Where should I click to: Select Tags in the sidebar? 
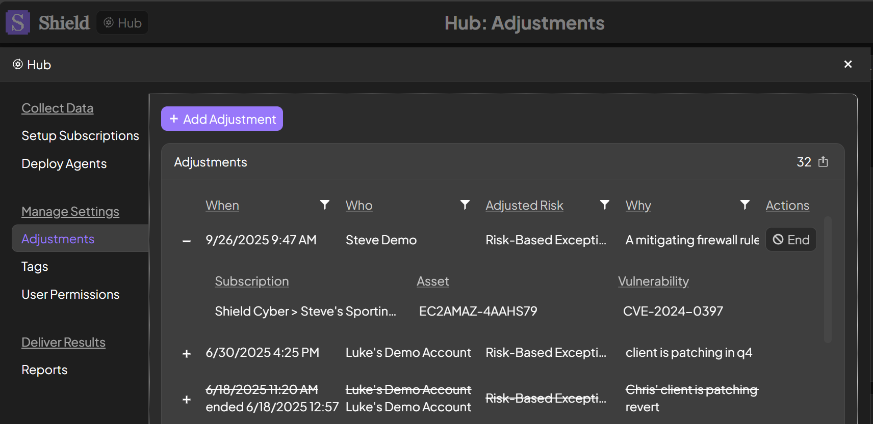pyautogui.click(x=35, y=267)
